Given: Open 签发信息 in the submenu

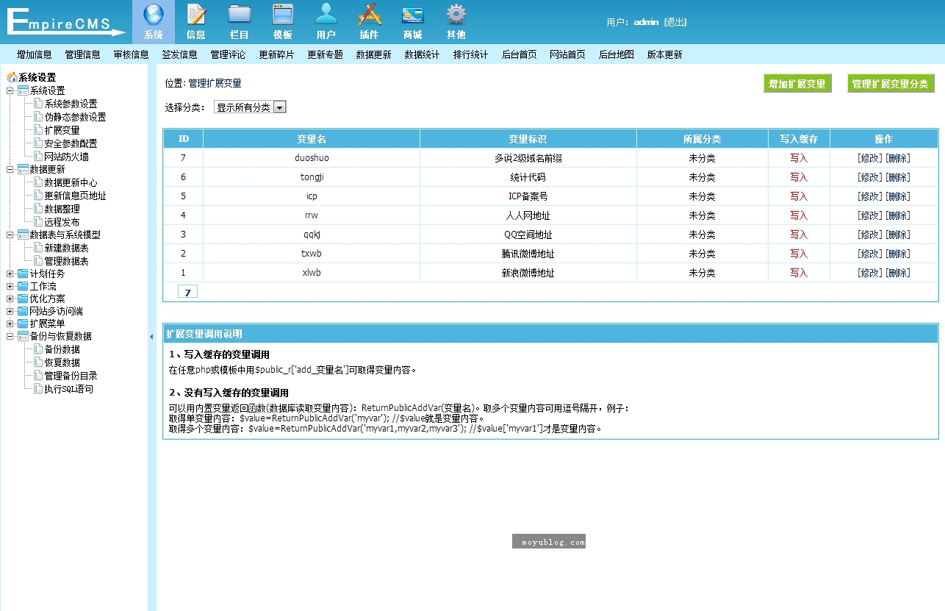Looking at the screenshot, I should (180, 54).
